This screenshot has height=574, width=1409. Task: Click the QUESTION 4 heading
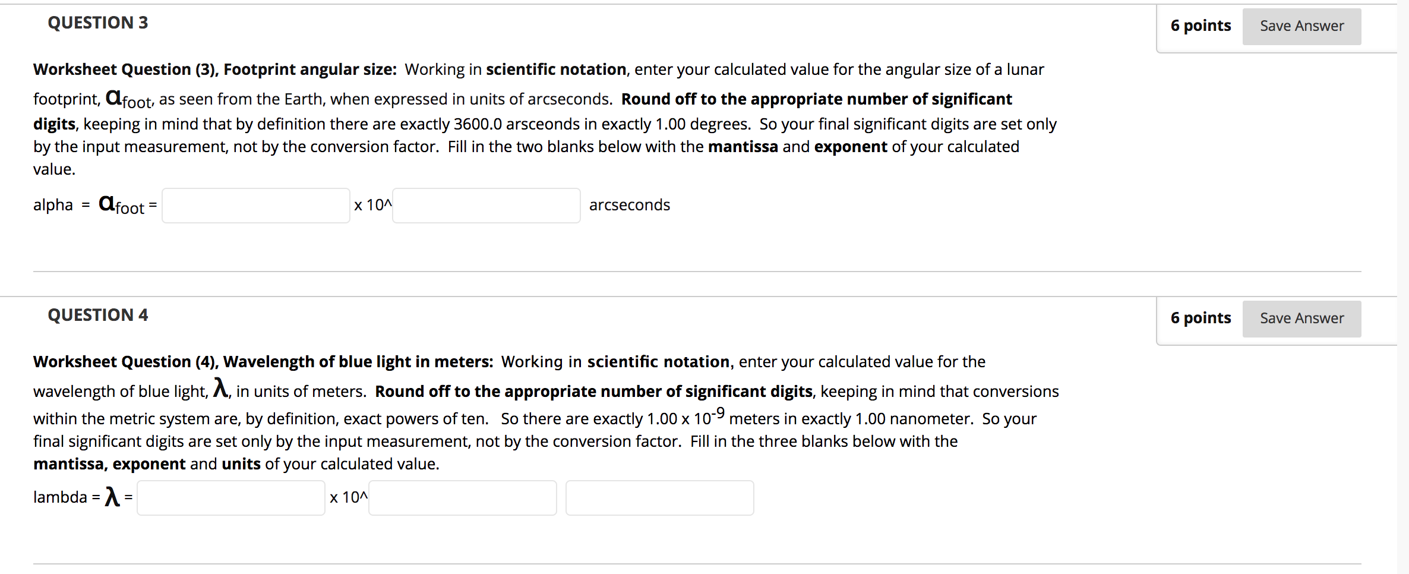[98, 315]
